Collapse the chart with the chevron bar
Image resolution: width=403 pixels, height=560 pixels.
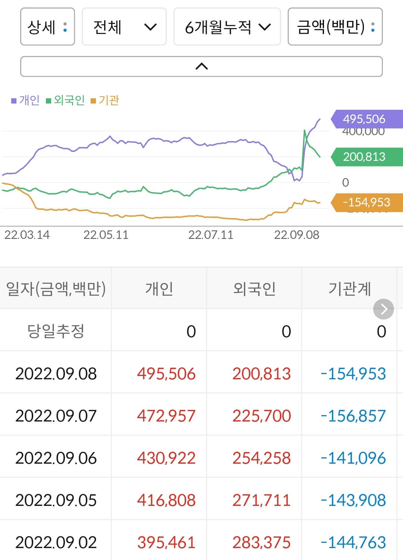click(x=201, y=66)
